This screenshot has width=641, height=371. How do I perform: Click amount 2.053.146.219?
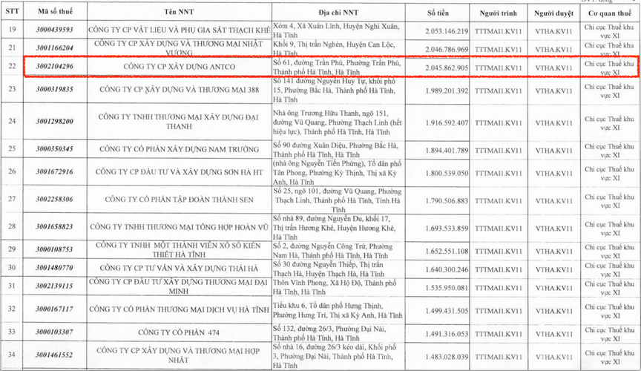(447, 31)
